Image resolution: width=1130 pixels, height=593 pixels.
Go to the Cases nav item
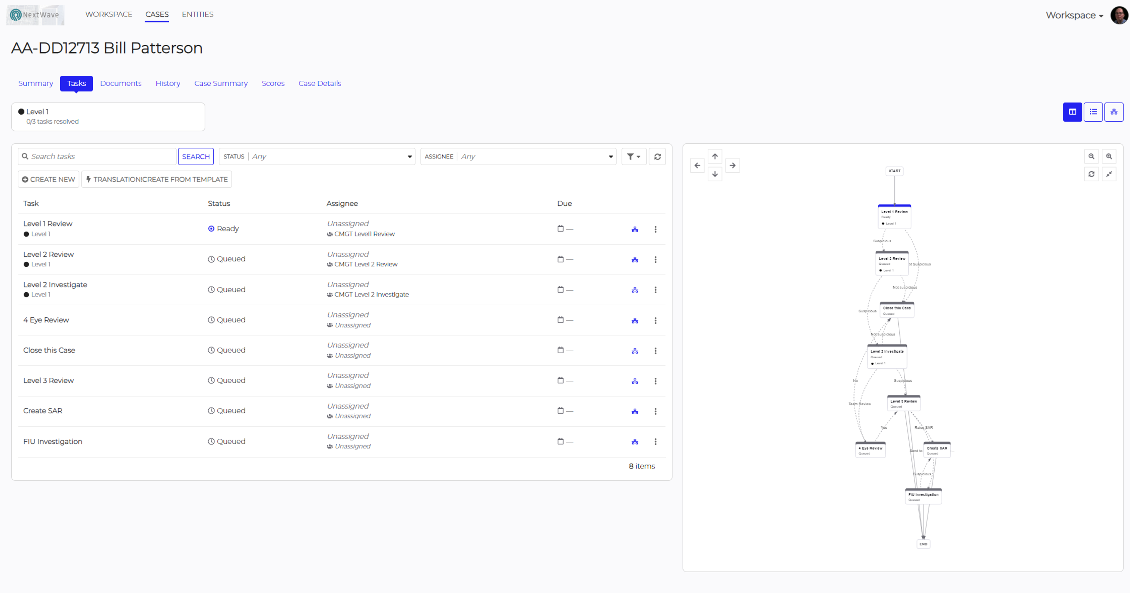pyautogui.click(x=157, y=14)
